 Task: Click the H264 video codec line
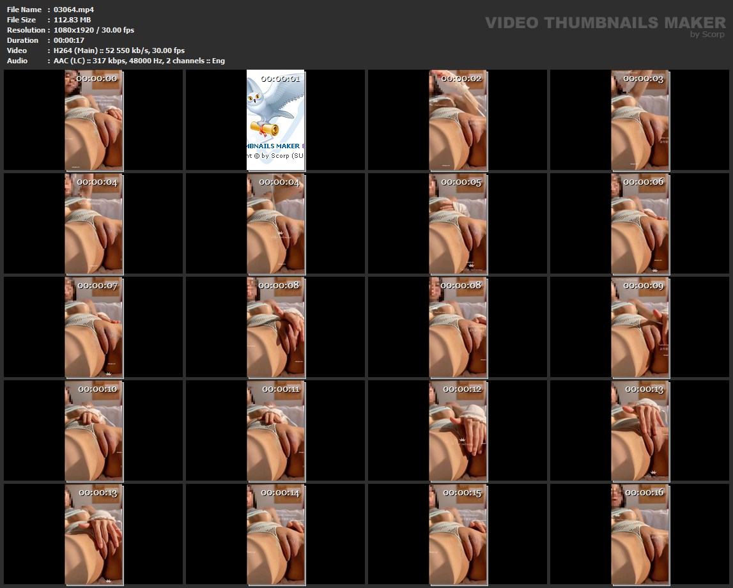119,50
